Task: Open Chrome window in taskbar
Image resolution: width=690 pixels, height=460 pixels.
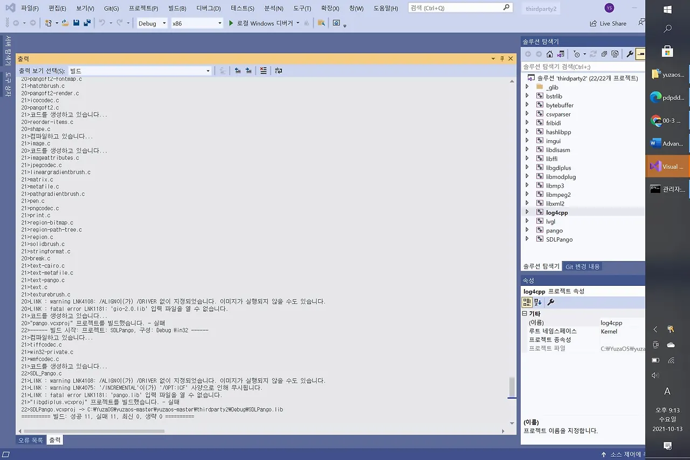Action: 668,121
